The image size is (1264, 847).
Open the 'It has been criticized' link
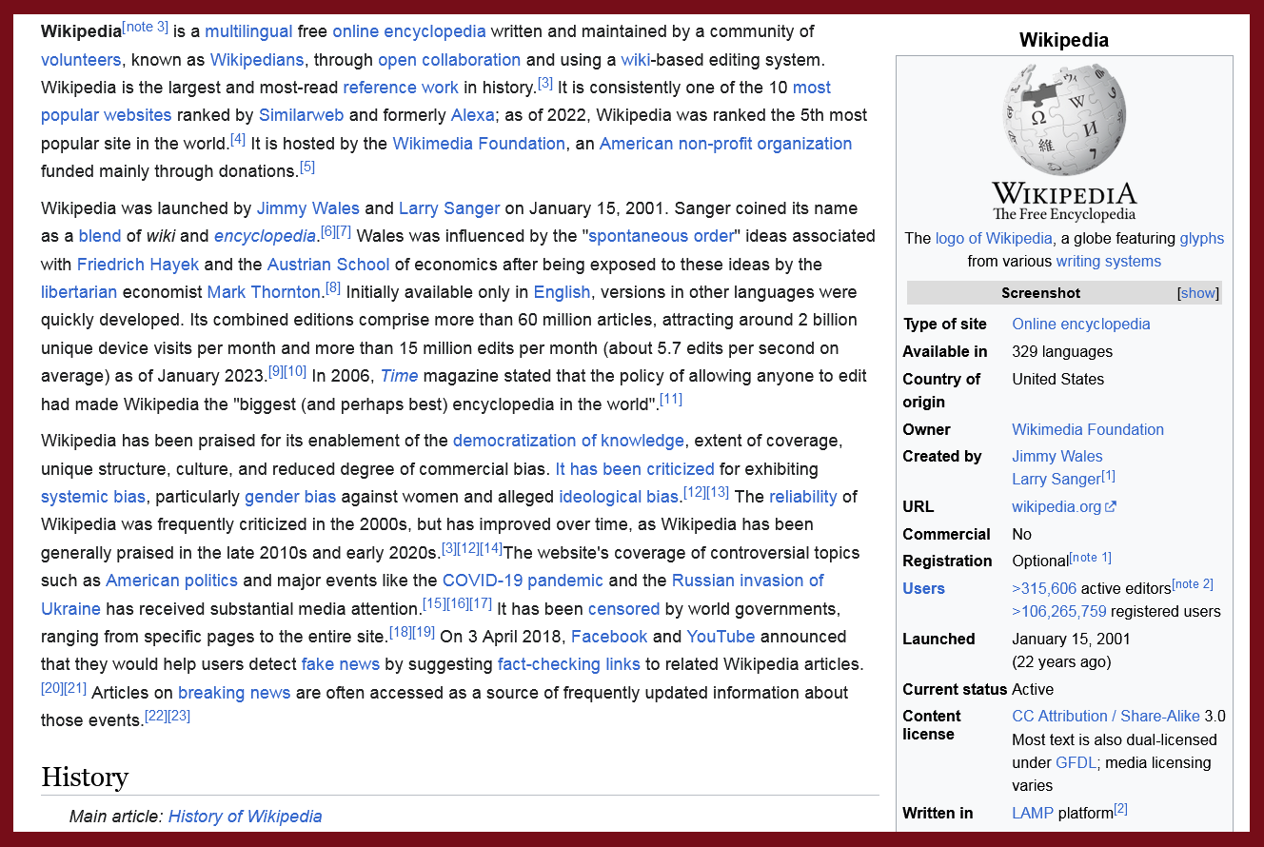635,469
